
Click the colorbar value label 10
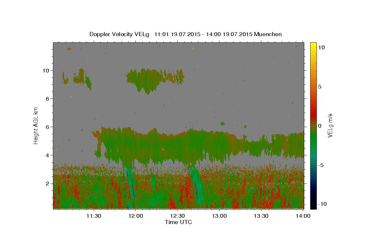[321, 47]
